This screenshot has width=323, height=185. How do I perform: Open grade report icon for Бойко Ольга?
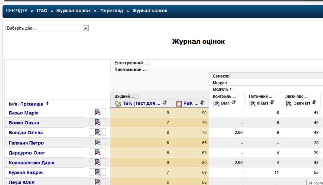[x=98, y=122]
